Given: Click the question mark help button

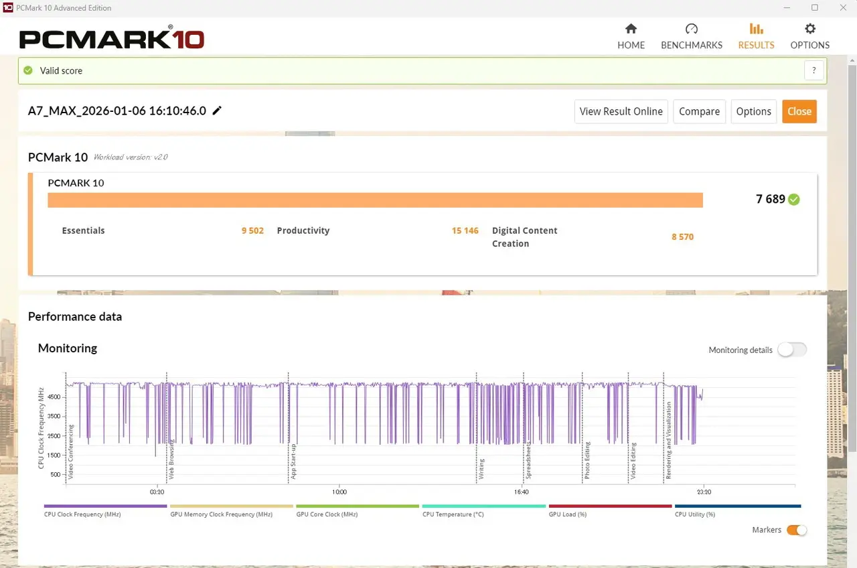Looking at the screenshot, I should (813, 70).
